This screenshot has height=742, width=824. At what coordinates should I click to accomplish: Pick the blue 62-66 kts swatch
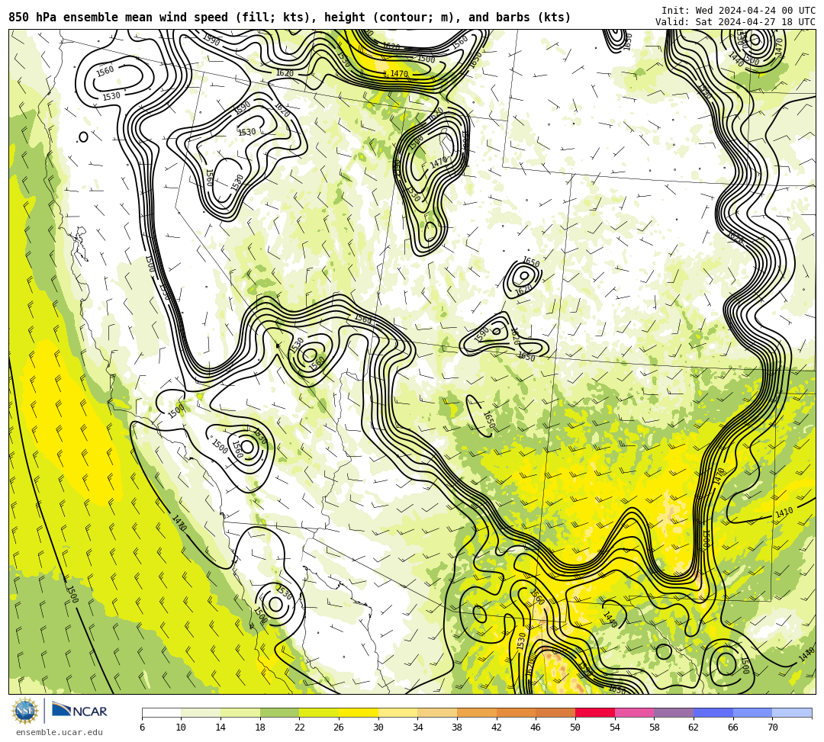pos(713,712)
